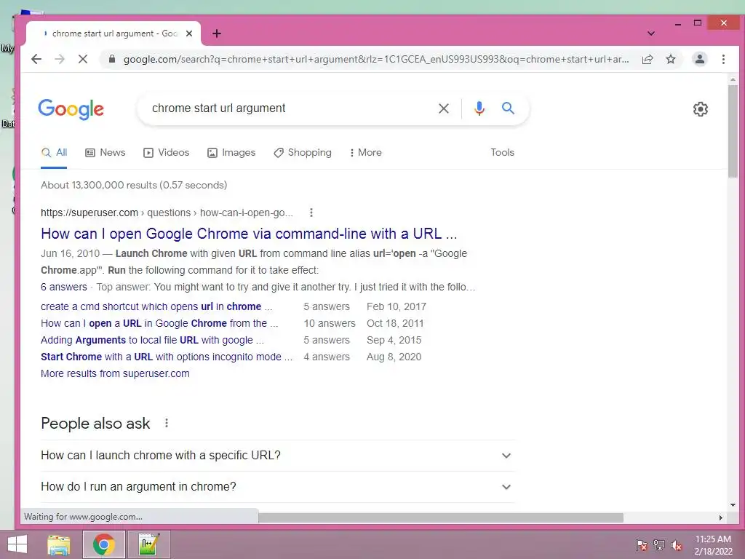745x559 pixels.
Task: Switch to the News tab
Action: pyautogui.click(x=105, y=153)
